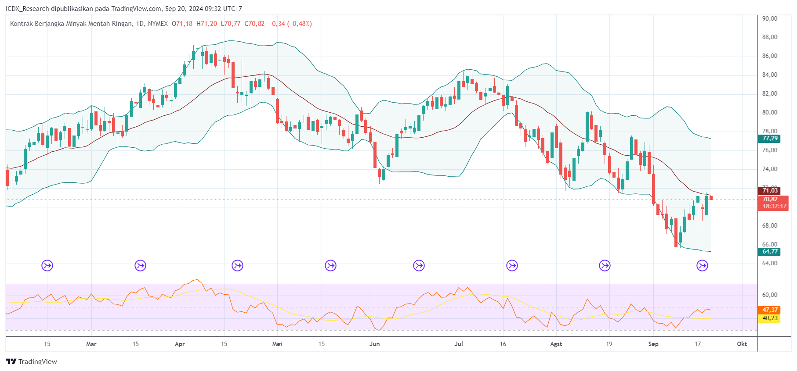Click the lower band price label 64,77
797x371 pixels.
pos(769,252)
